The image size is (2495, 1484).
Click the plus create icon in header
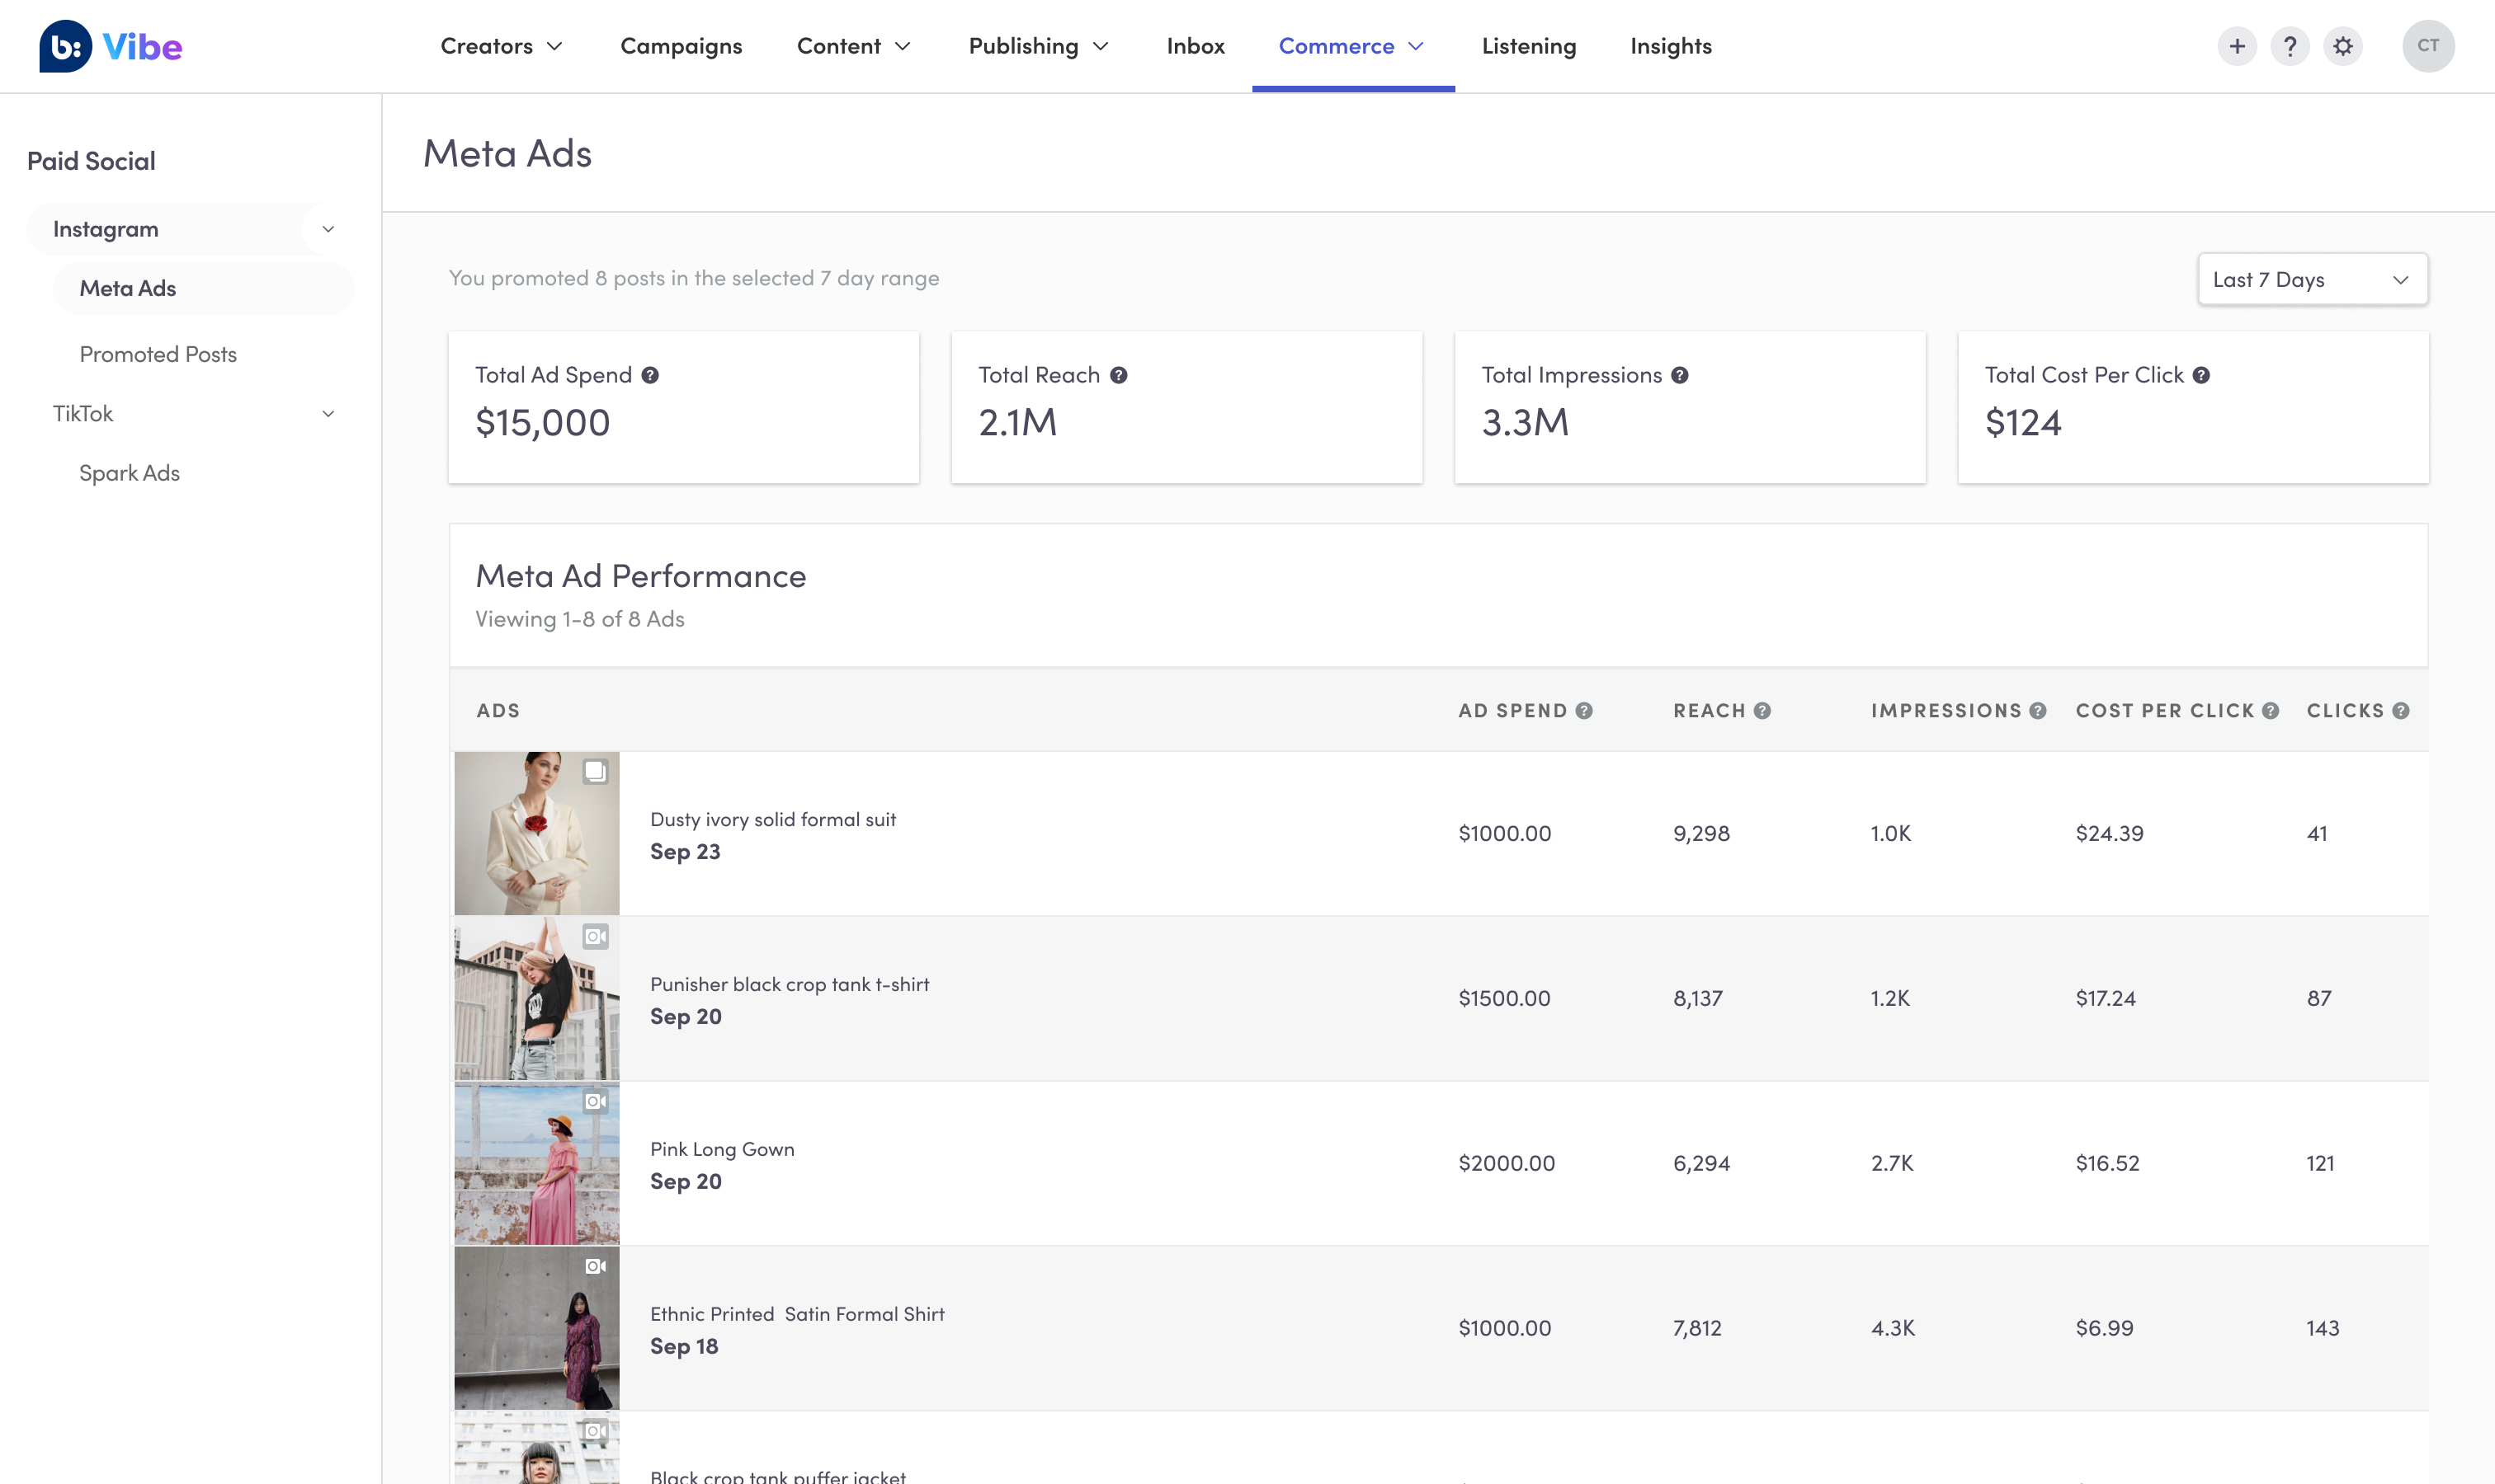(x=2237, y=46)
